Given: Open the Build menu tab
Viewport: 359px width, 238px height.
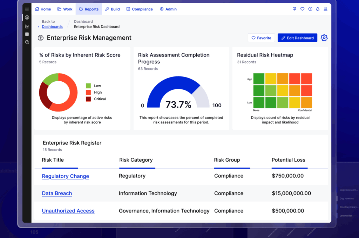Looking at the screenshot, I should 113,9.
